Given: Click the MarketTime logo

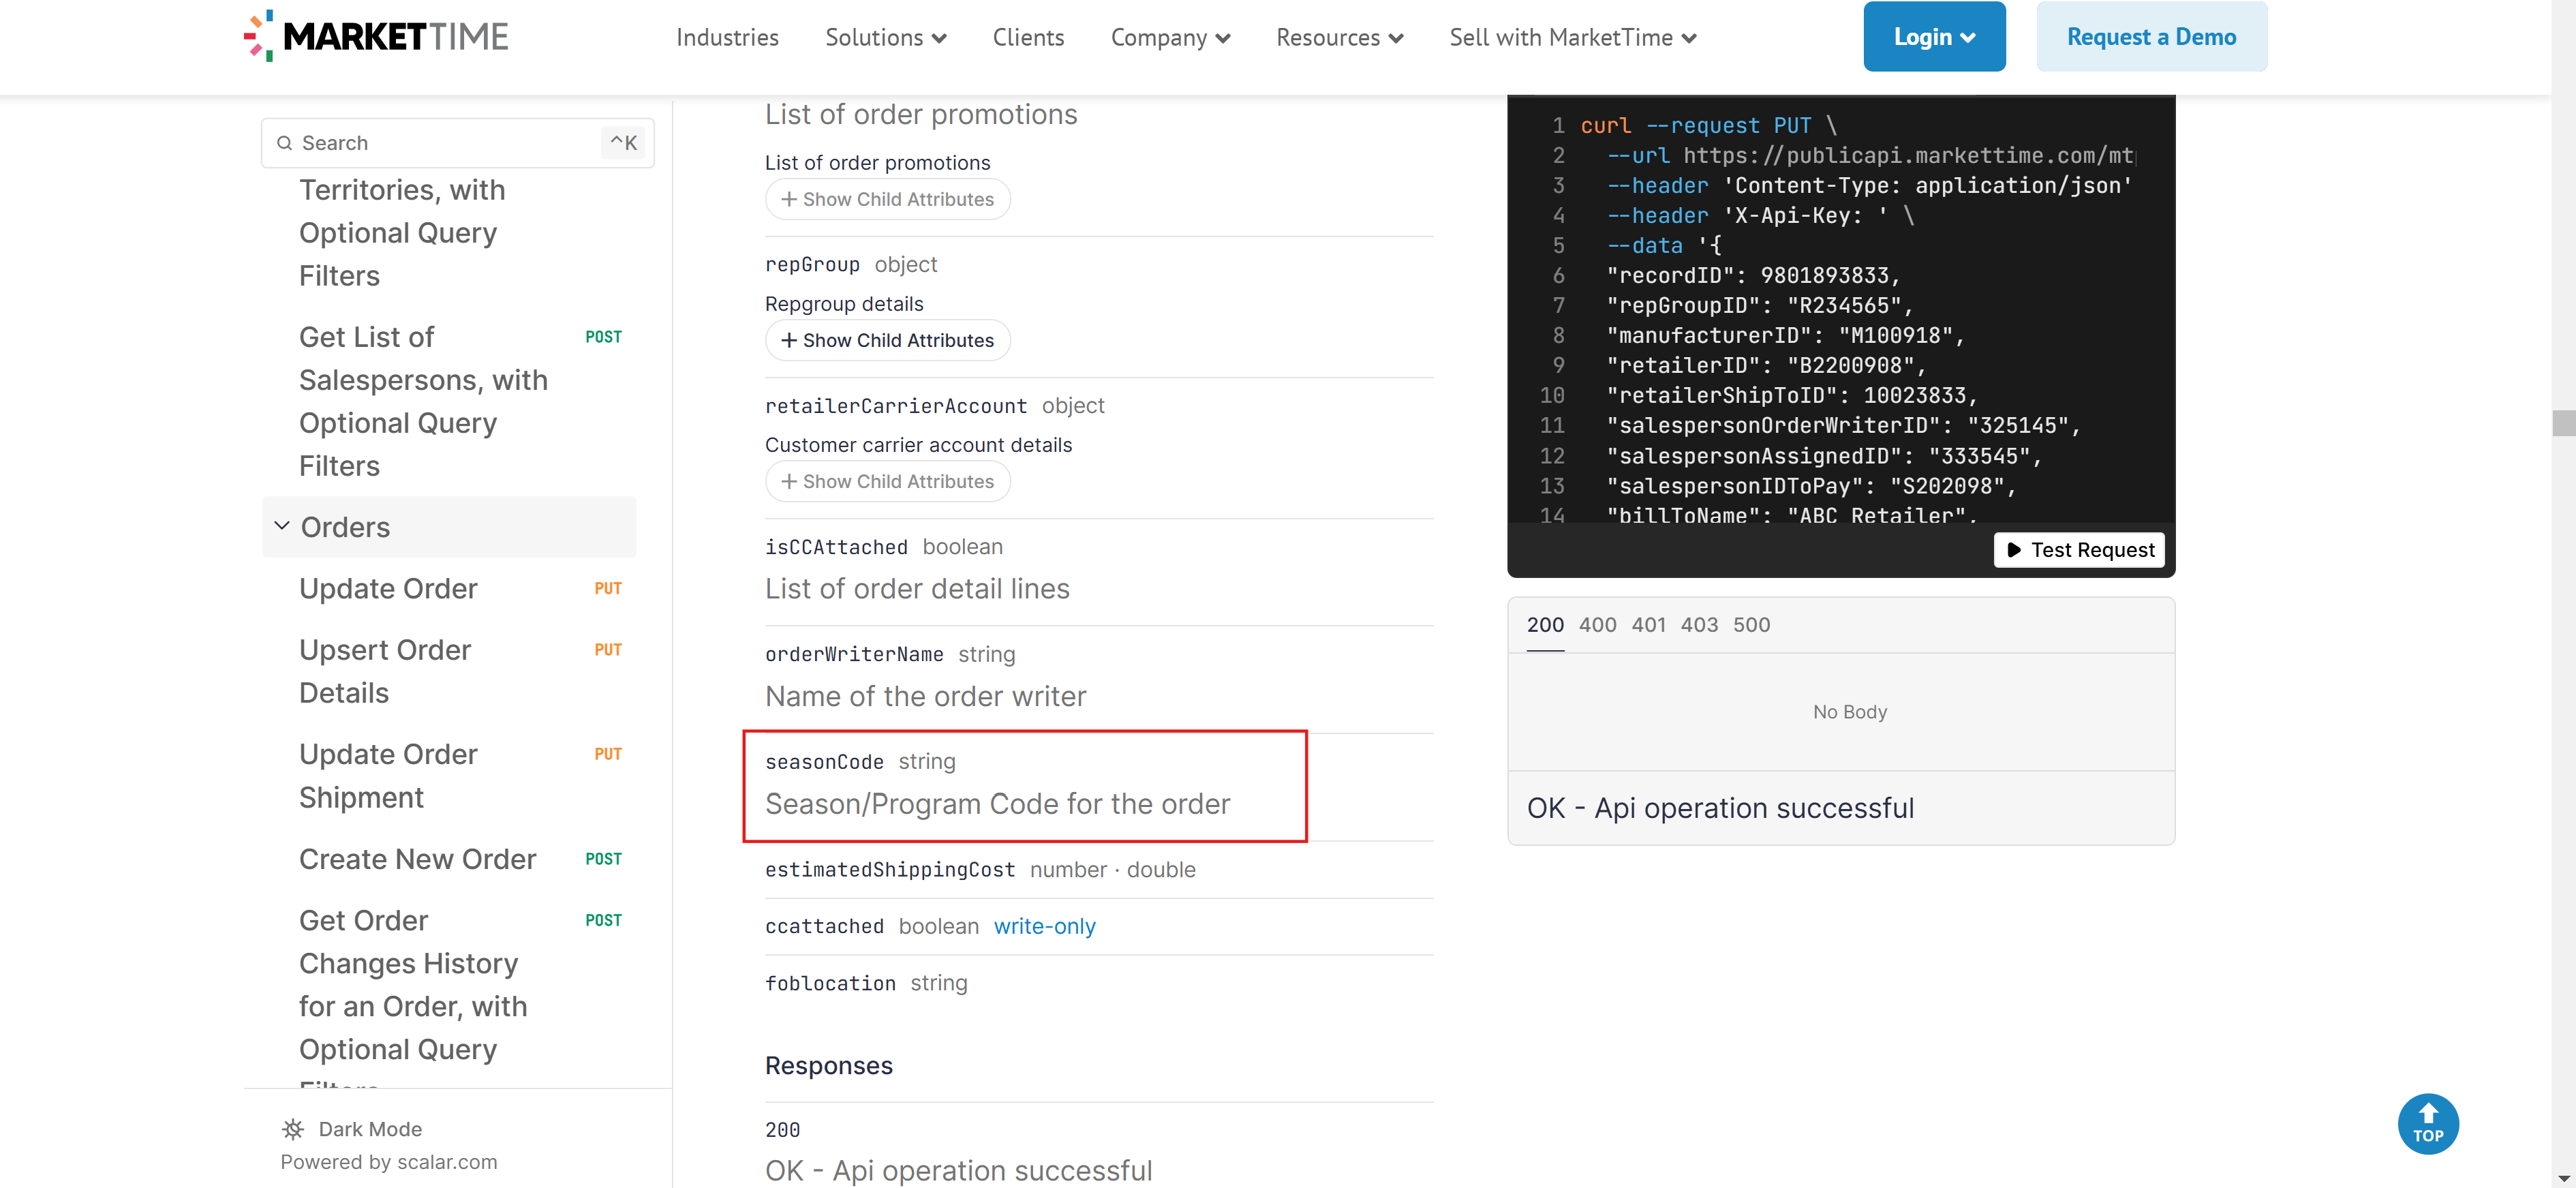Looking at the screenshot, I should pyautogui.click(x=375, y=36).
